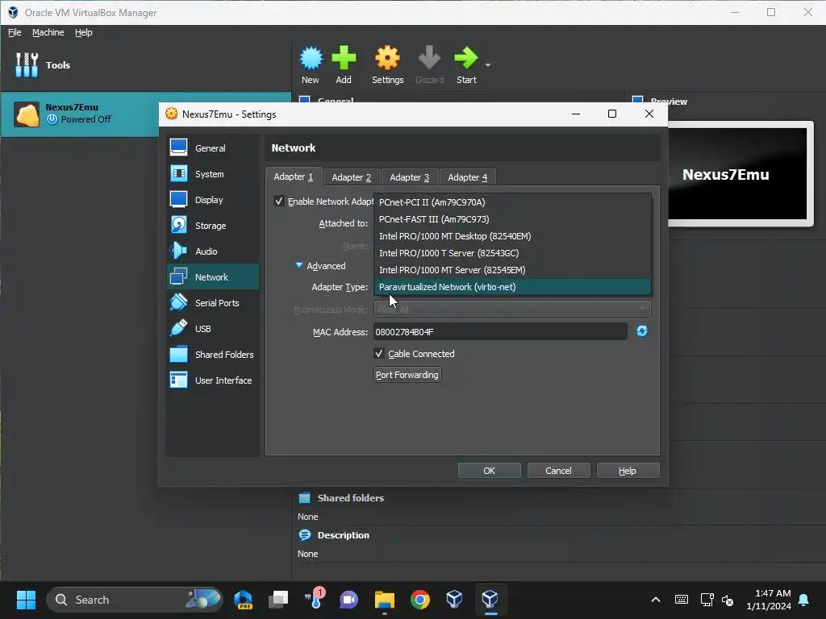Click the taskbar Search box
The image size is (826, 619).
coord(135,600)
